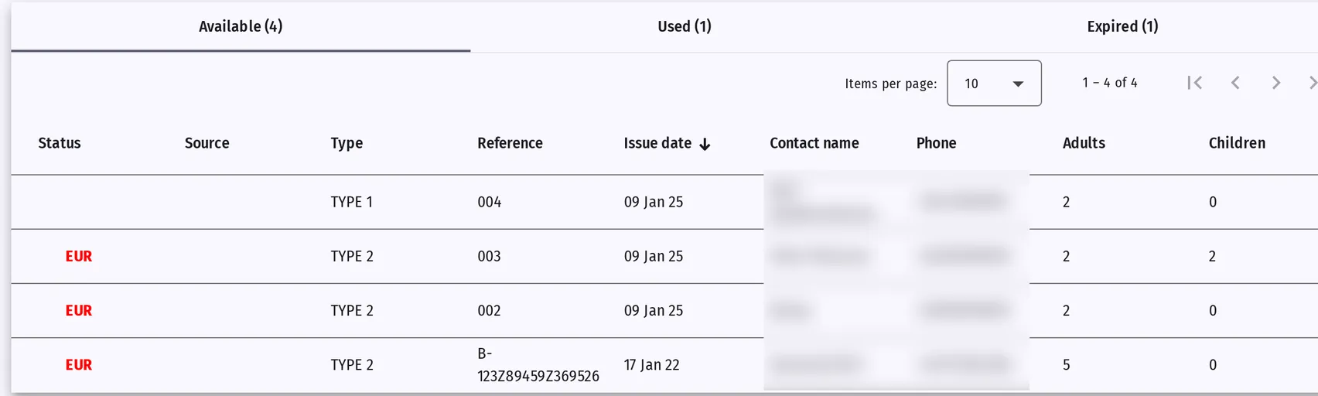Click the dropdown arrow next to 10
Image resolution: width=1318 pixels, height=396 pixels.
click(x=1018, y=84)
